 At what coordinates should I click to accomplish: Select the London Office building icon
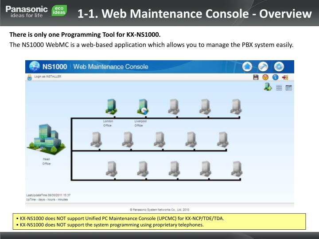111,107
